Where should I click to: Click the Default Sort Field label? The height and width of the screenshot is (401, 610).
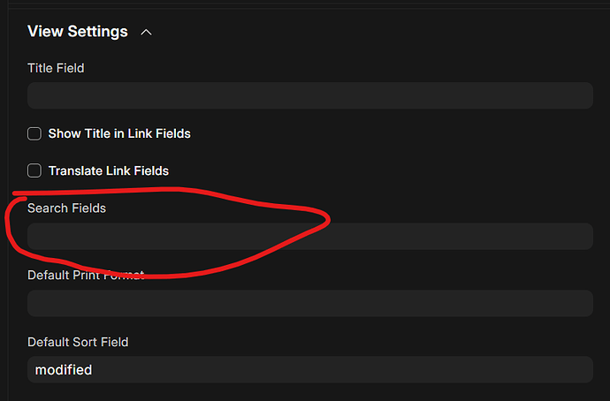pyautogui.click(x=78, y=342)
